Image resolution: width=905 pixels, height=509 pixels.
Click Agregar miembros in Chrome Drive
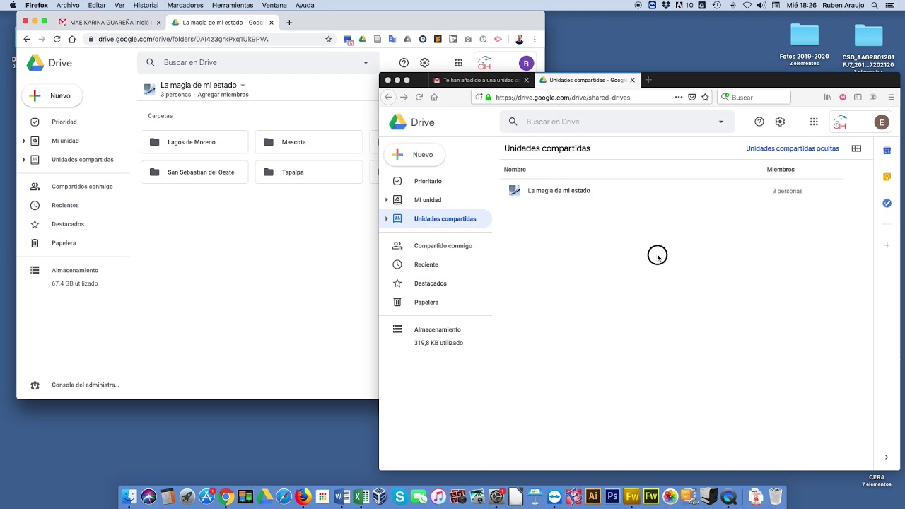pos(223,95)
